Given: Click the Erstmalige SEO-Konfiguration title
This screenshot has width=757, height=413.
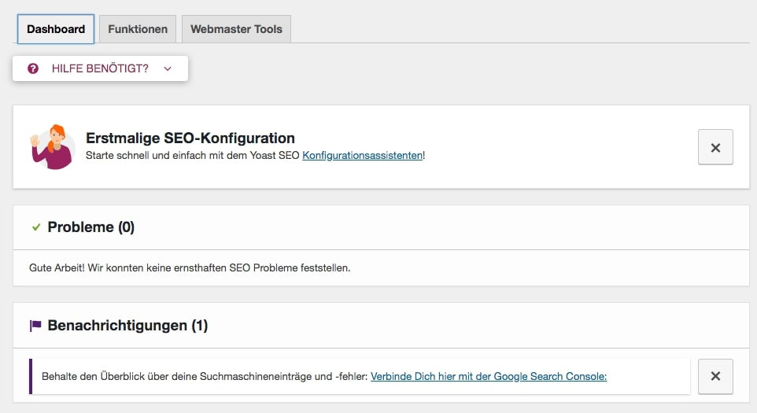Looking at the screenshot, I should tap(190, 138).
